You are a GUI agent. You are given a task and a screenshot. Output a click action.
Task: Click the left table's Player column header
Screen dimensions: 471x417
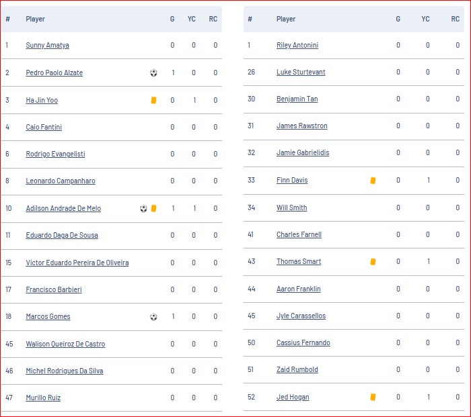(36, 19)
